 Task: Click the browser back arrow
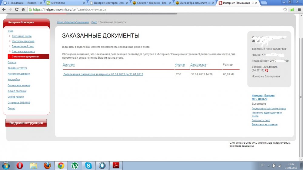click(x=4, y=9)
